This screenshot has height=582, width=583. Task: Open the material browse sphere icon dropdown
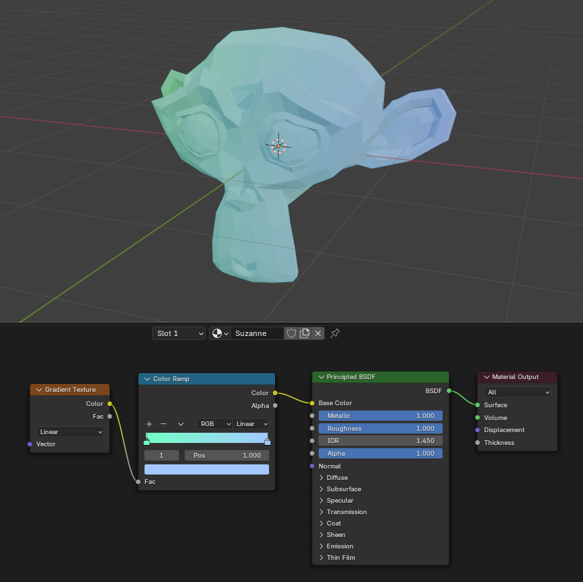pos(220,333)
